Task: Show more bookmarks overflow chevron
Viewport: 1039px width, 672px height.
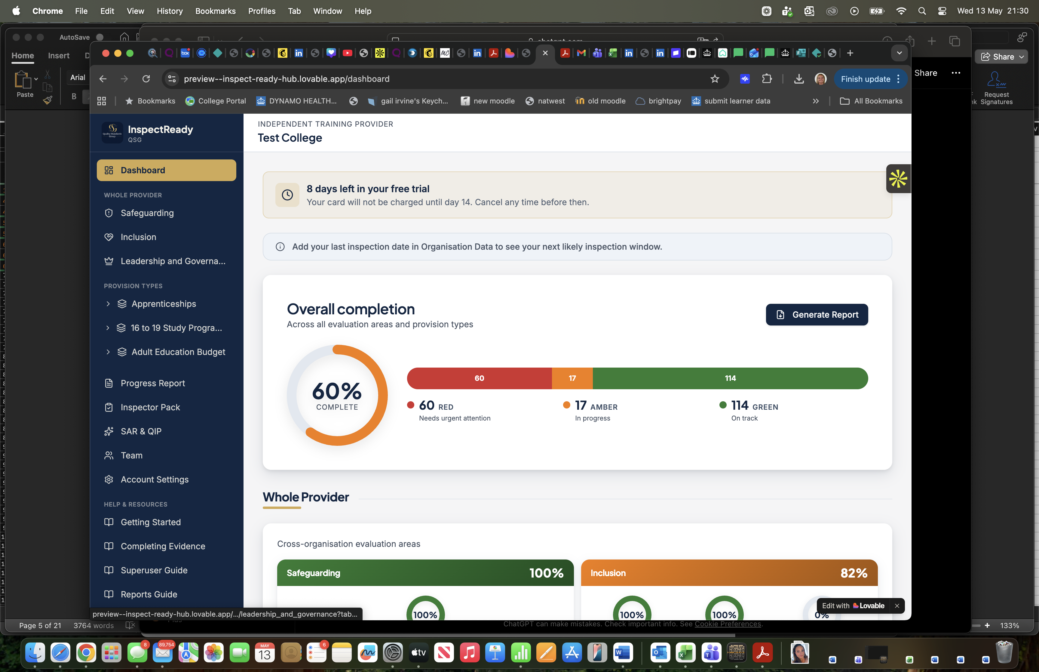Action: 815,101
